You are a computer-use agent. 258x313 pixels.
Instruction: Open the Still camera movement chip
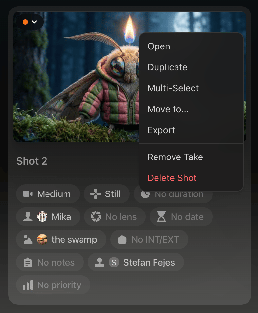[x=107, y=194]
